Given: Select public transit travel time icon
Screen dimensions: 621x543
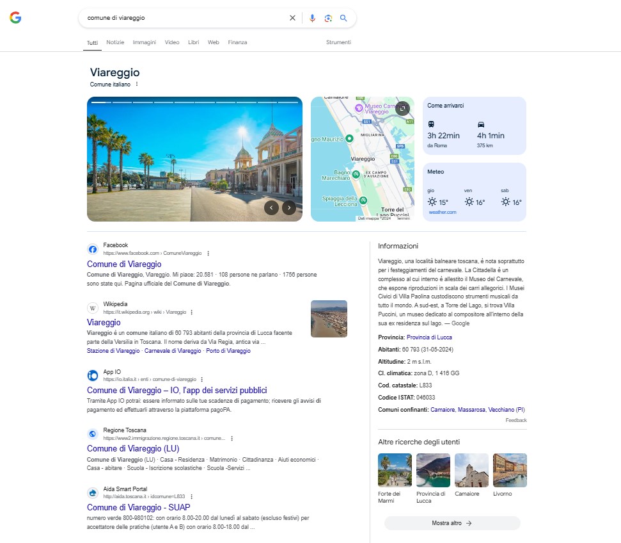Looking at the screenshot, I should pos(431,124).
